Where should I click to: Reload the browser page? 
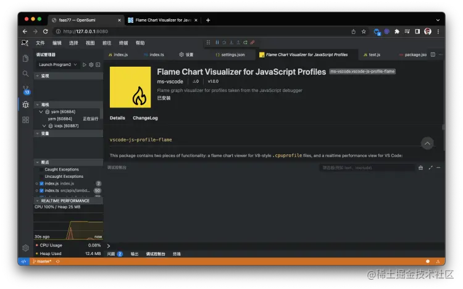(x=45, y=31)
